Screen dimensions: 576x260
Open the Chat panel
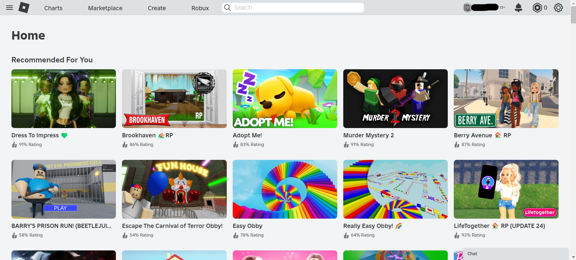tap(516, 254)
